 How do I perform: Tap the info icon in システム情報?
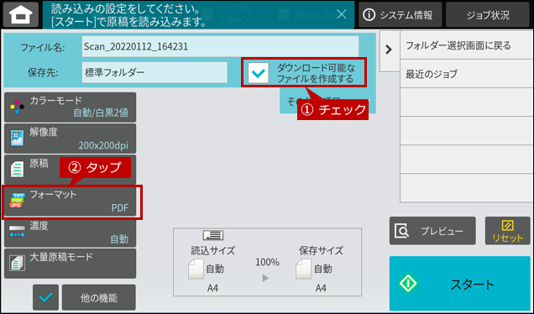point(369,14)
